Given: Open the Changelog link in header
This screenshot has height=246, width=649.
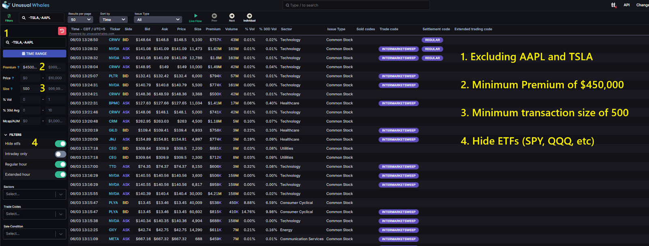Looking at the screenshot, I should [x=643, y=5].
